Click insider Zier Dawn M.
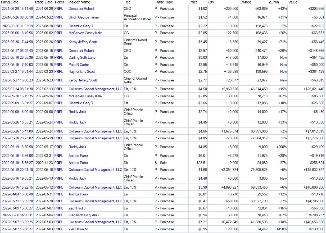 coord(78,229)
